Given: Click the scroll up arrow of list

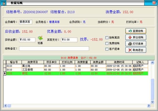Looking at the screenshot, I should [x=152, y=63].
